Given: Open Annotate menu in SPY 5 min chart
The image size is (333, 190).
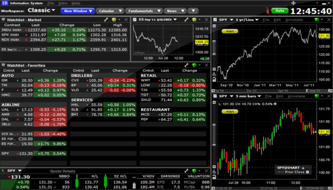Looking at the screenshot, I should click(296, 96).
